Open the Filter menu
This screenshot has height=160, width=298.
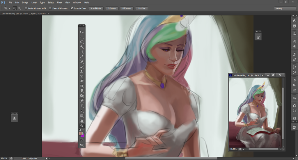pyautogui.click(x=59, y=2)
